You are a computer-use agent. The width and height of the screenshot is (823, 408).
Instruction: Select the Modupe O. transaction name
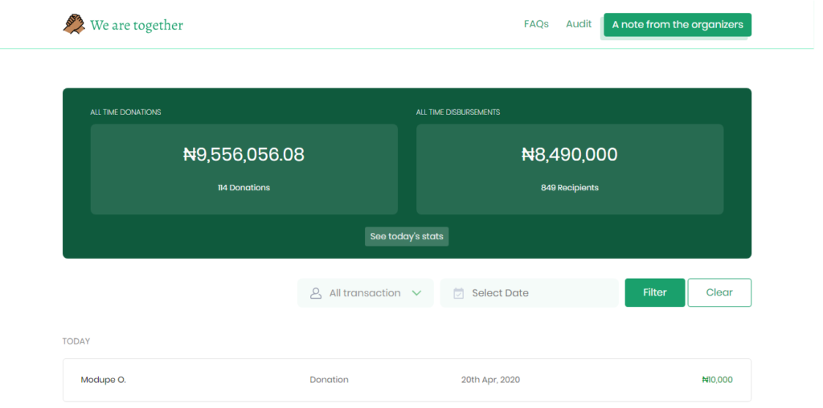104,380
